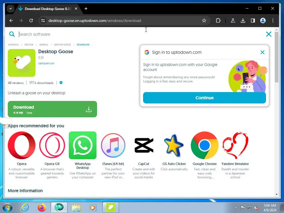Open the Windows Start button

tap(7, 207)
